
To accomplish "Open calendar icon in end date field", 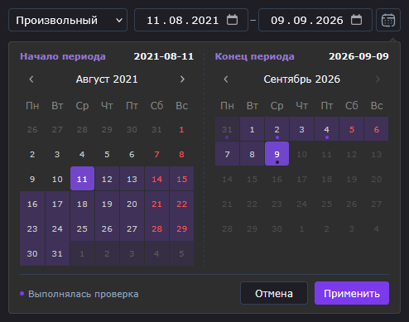I will click(x=356, y=20).
